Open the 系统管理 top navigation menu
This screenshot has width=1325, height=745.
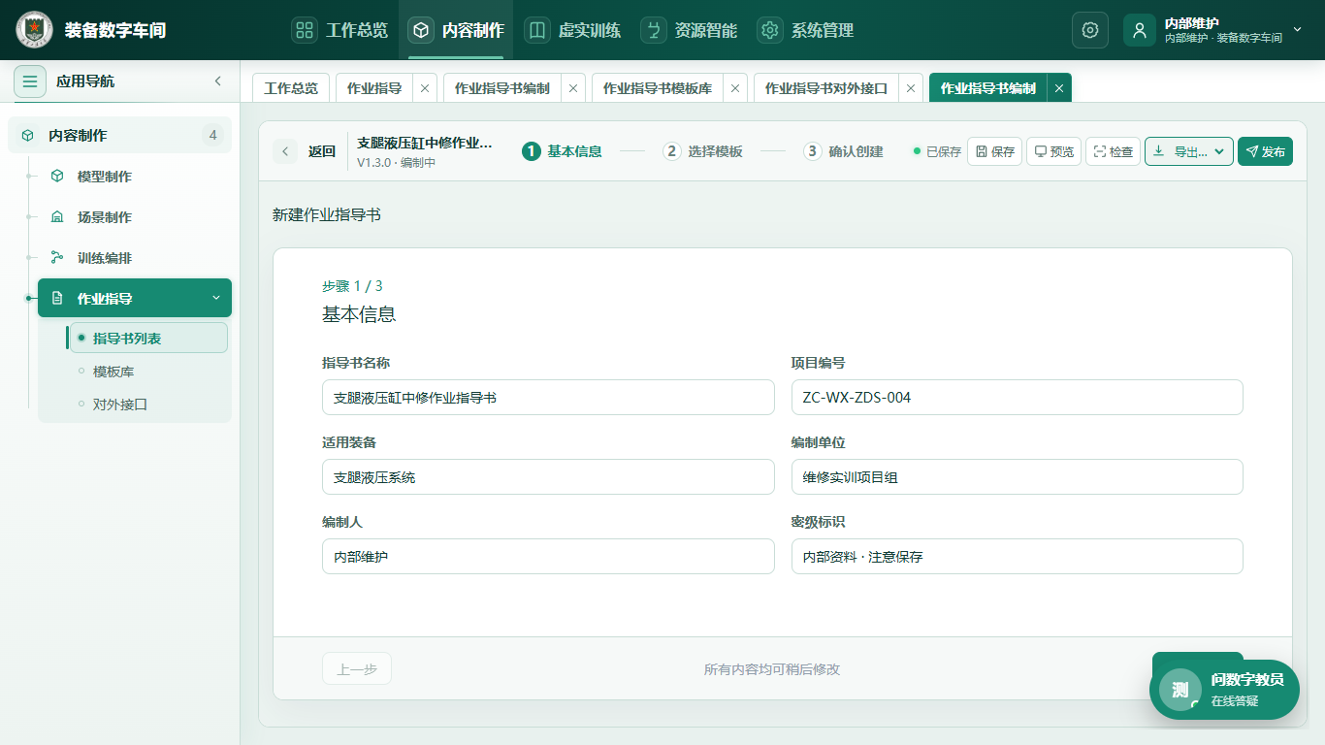(805, 30)
